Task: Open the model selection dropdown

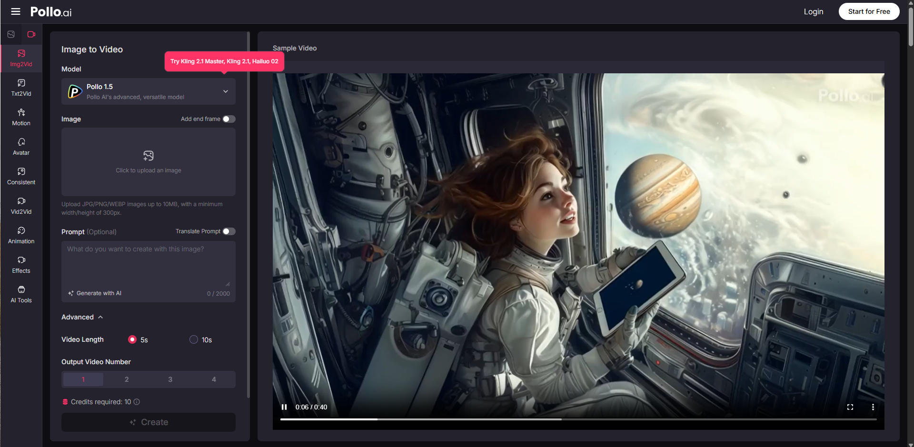Action: [148, 91]
